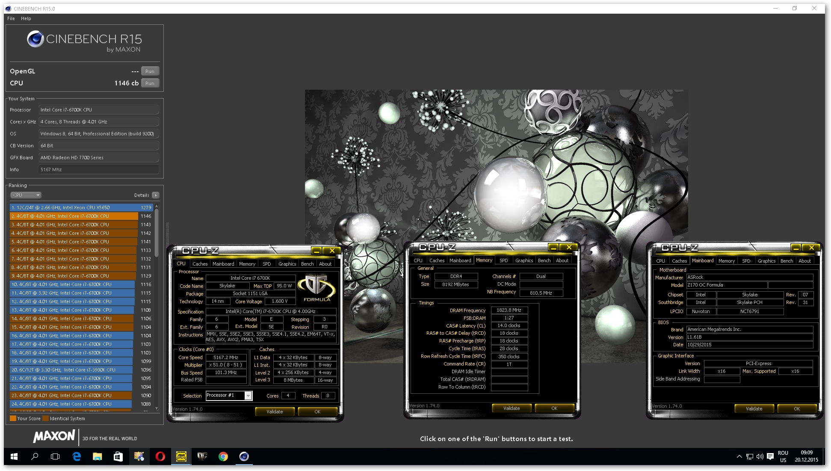
Task: Select ranking row 11 at 3.92 GHz
Action: [81, 293]
